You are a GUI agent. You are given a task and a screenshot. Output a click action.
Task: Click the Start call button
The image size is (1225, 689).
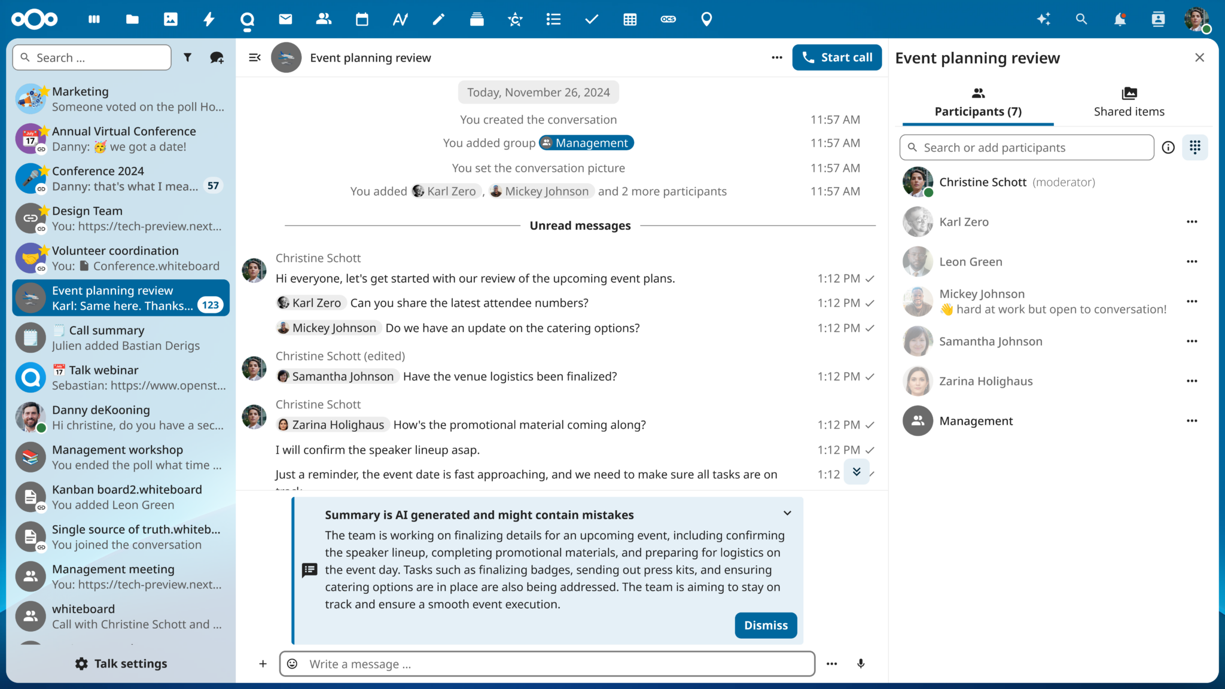[x=837, y=57]
